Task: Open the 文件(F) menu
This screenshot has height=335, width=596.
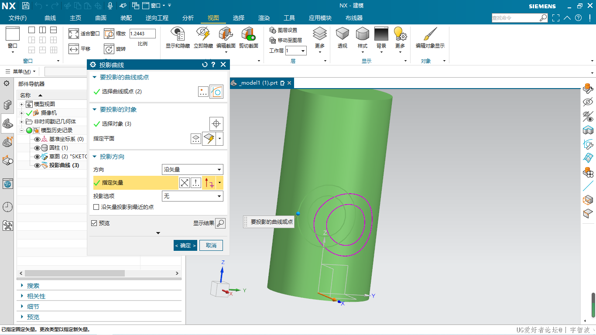Action: point(17,18)
